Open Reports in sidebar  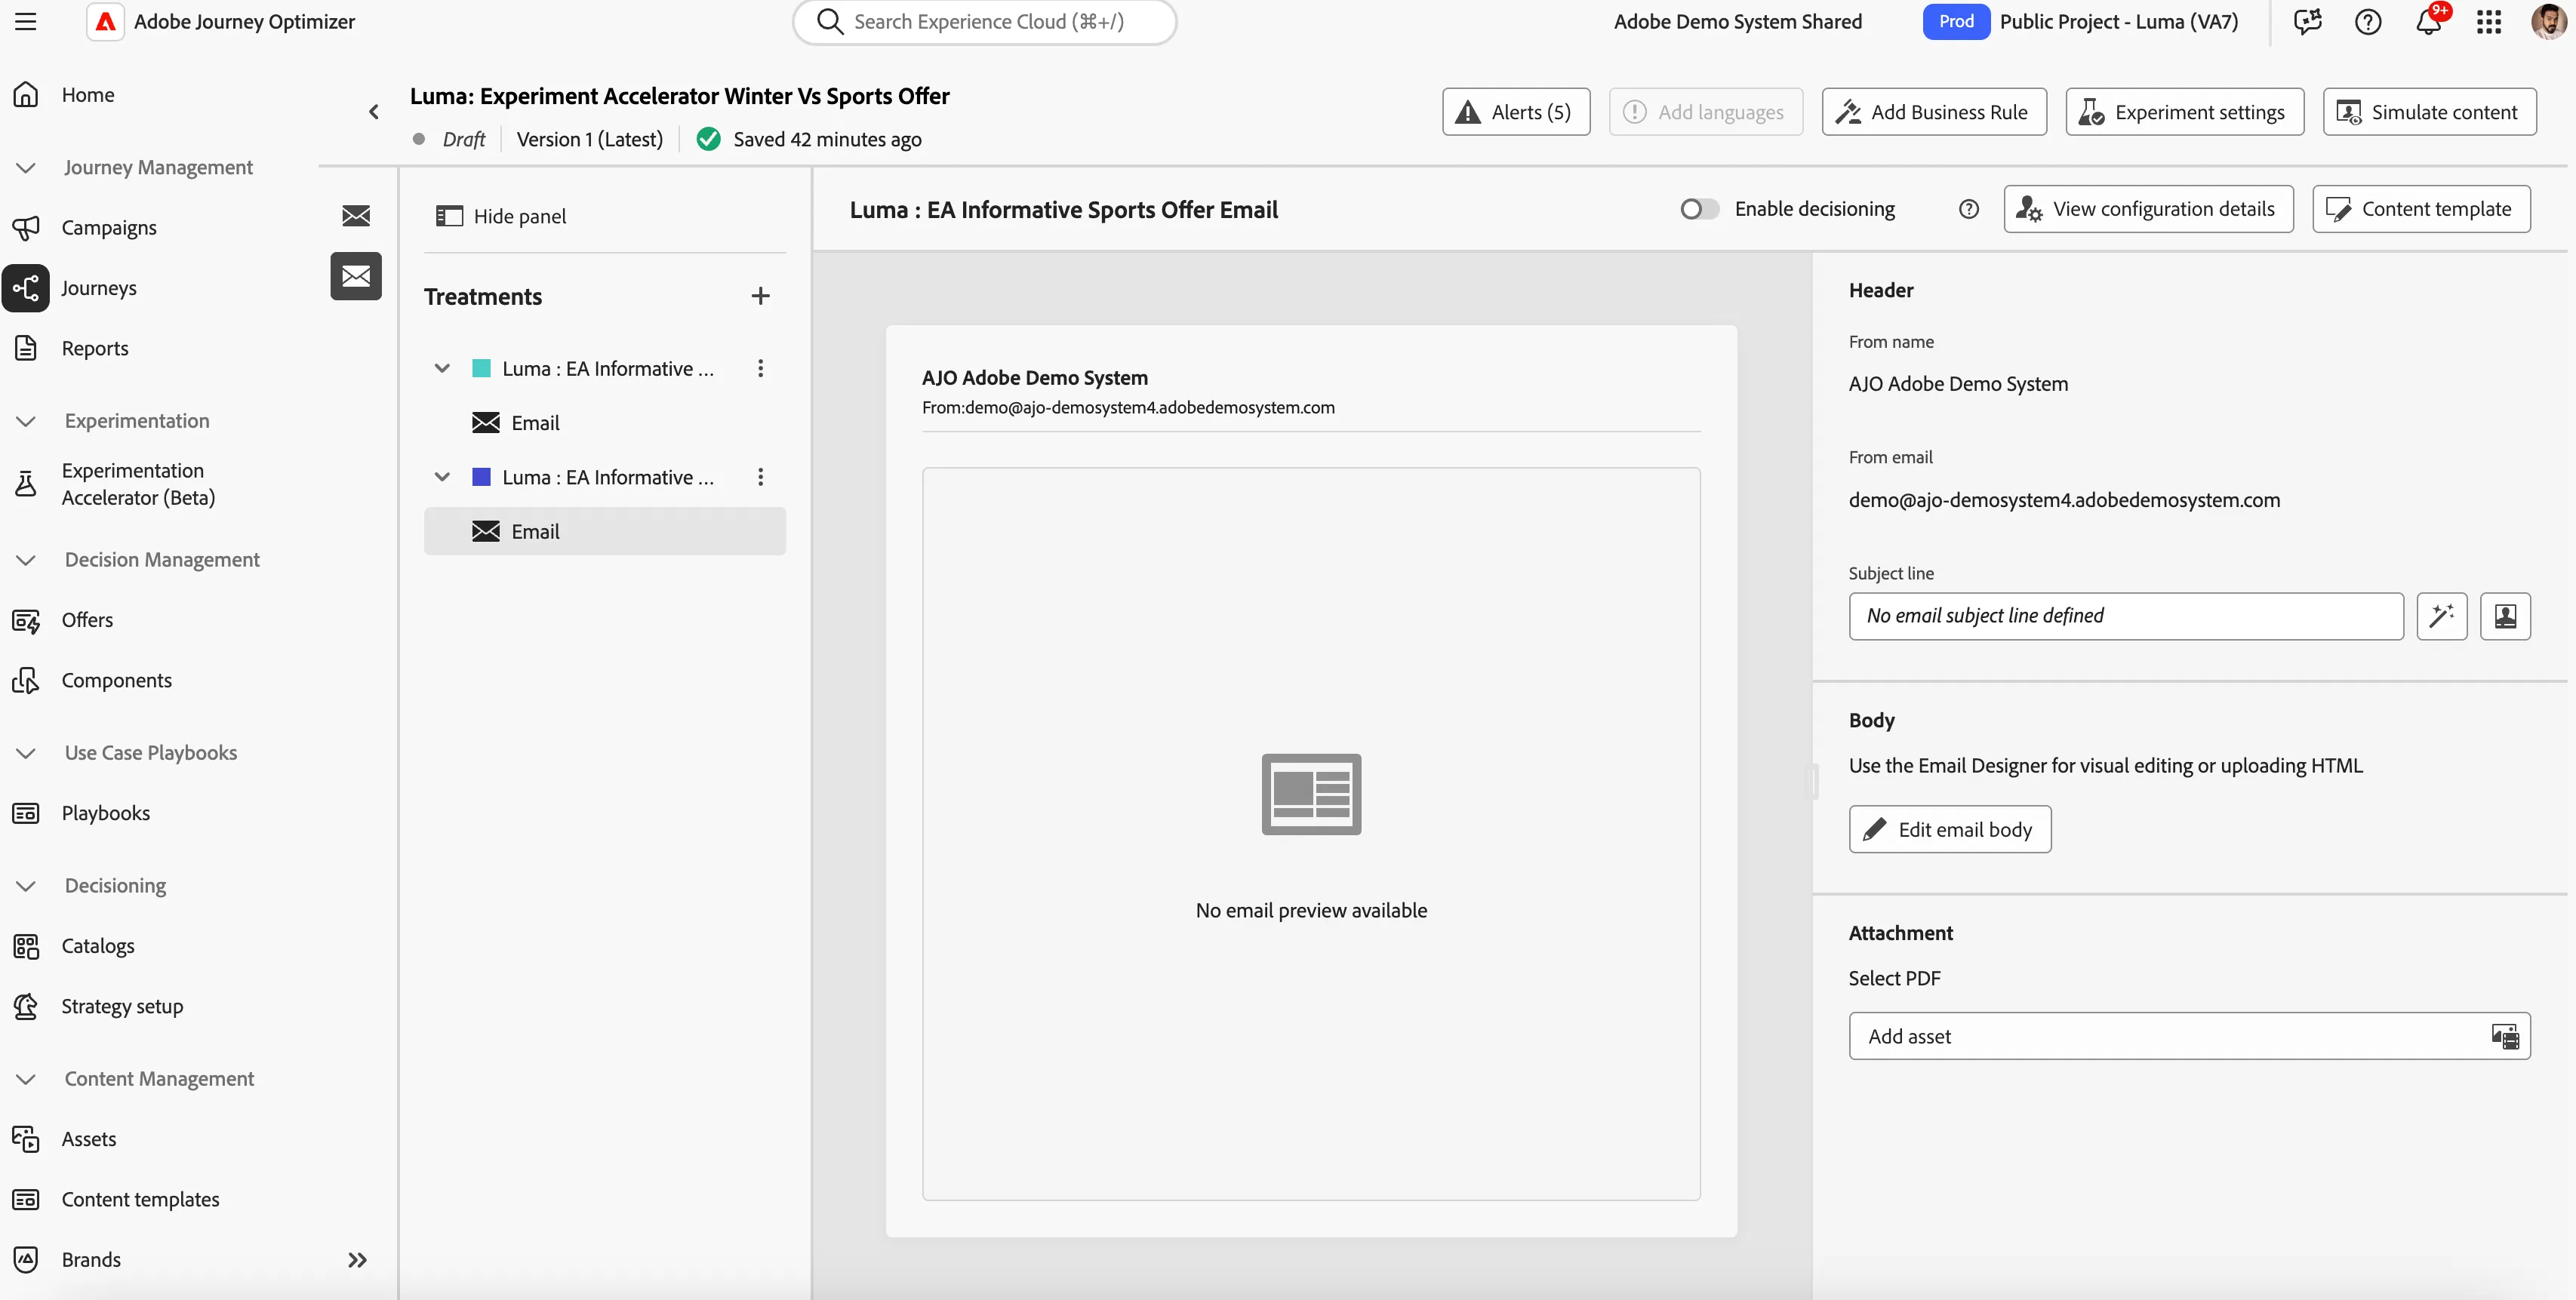click(95, 348)
